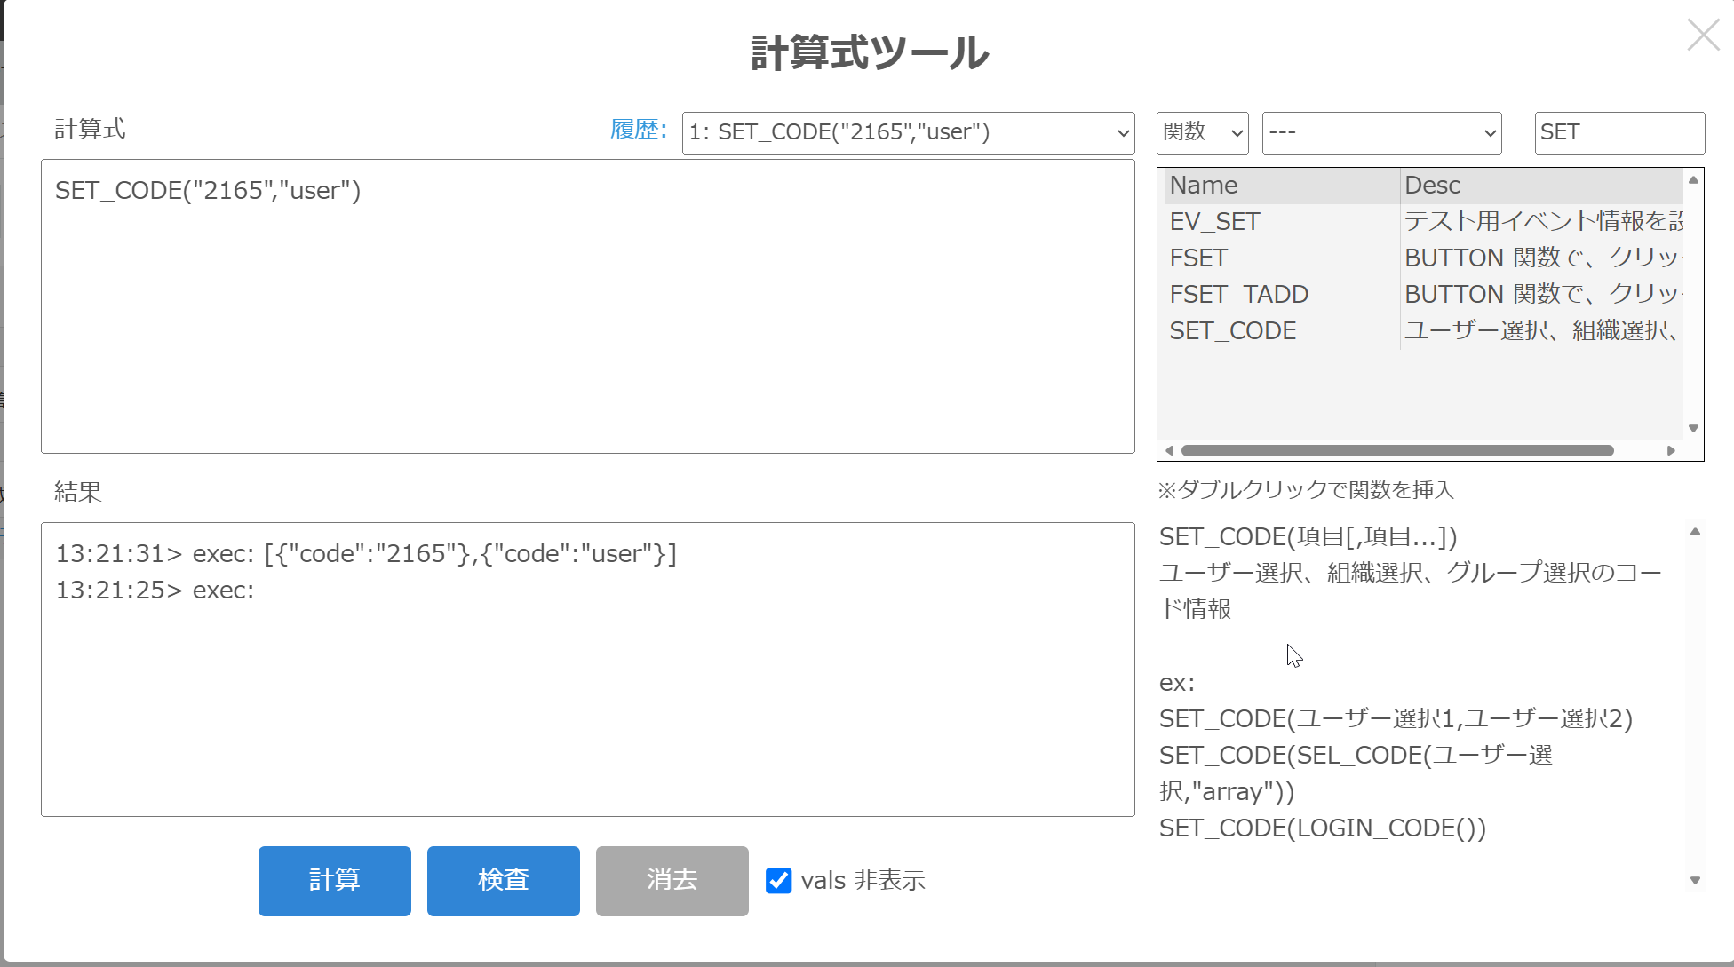Screen dimensions: 1734x967
Task: Select FSET_TADD function row
Action: 1238,294
